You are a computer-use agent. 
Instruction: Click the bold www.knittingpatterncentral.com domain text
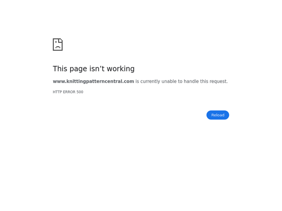click(93, 81)
